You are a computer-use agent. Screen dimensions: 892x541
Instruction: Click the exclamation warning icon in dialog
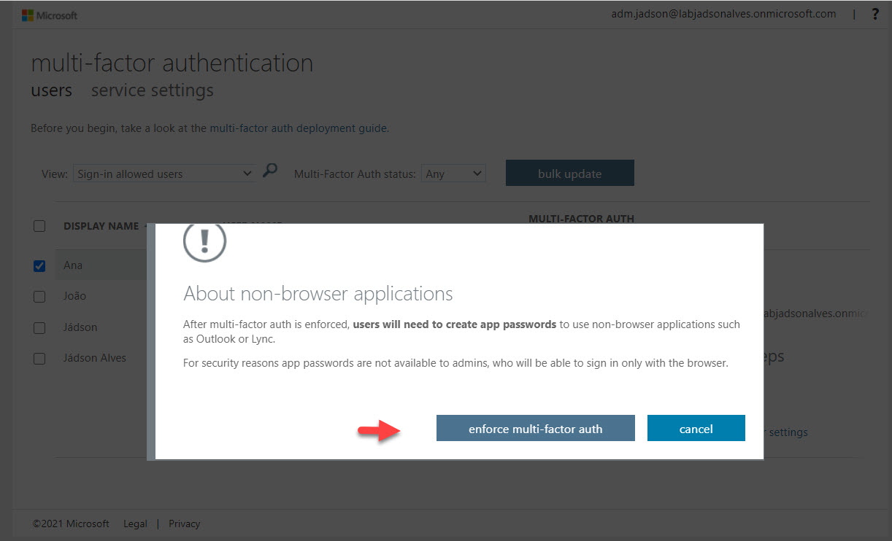[x=204, y=240]
